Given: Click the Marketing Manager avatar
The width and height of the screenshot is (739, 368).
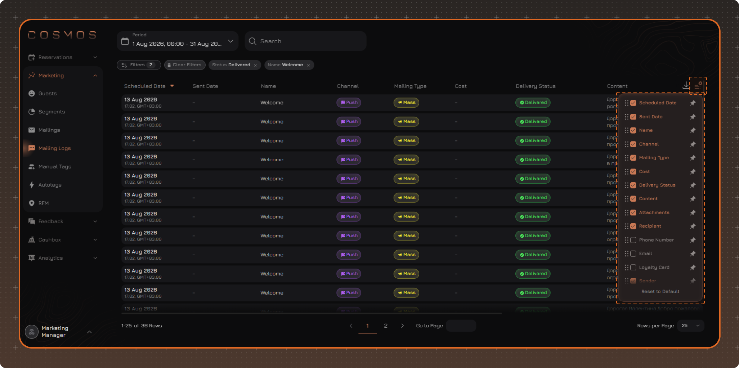Looking at the screenshot, I should [32, 332].
